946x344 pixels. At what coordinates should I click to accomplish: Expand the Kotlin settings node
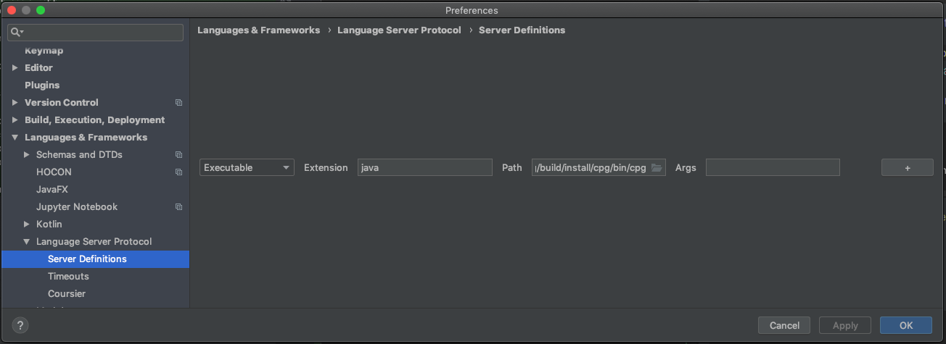(27, 225)
